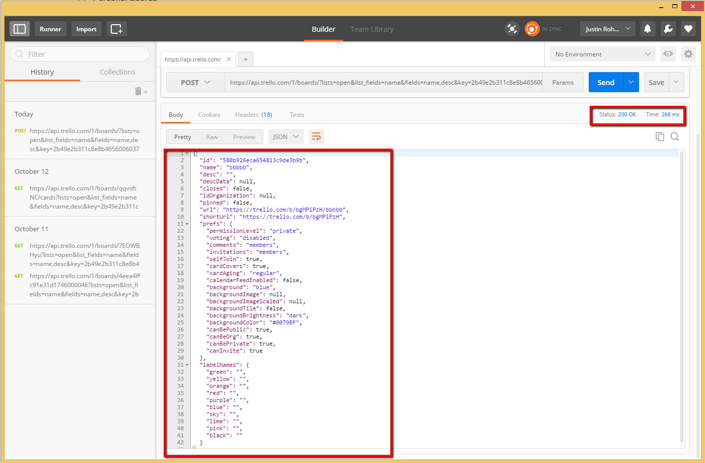
Task: Open the response Cookies tab
Action: click(209, 115)
